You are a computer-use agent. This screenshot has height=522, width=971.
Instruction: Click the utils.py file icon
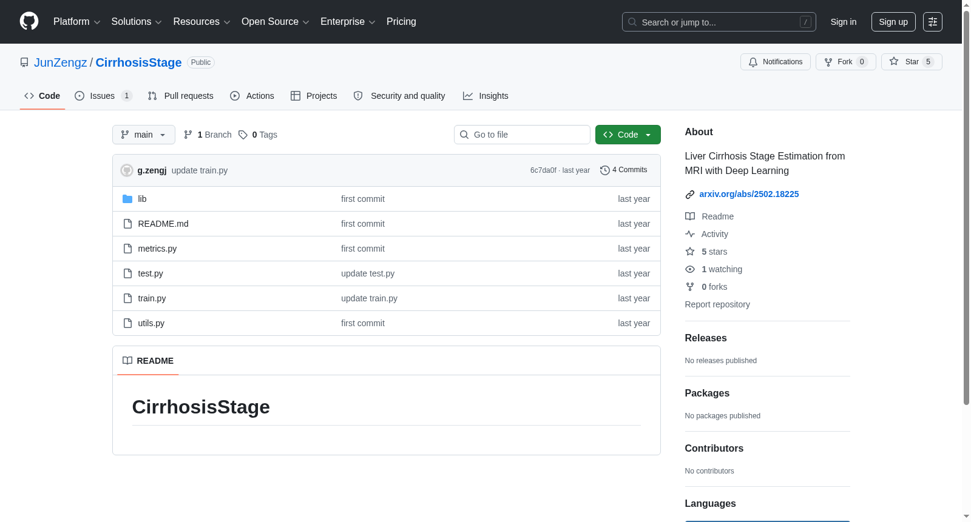(127, 323)
